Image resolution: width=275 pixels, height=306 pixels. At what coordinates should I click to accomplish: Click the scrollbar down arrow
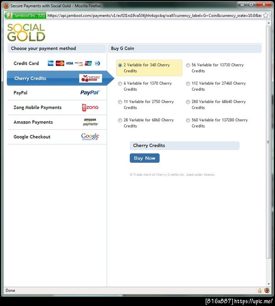point(269,284)
